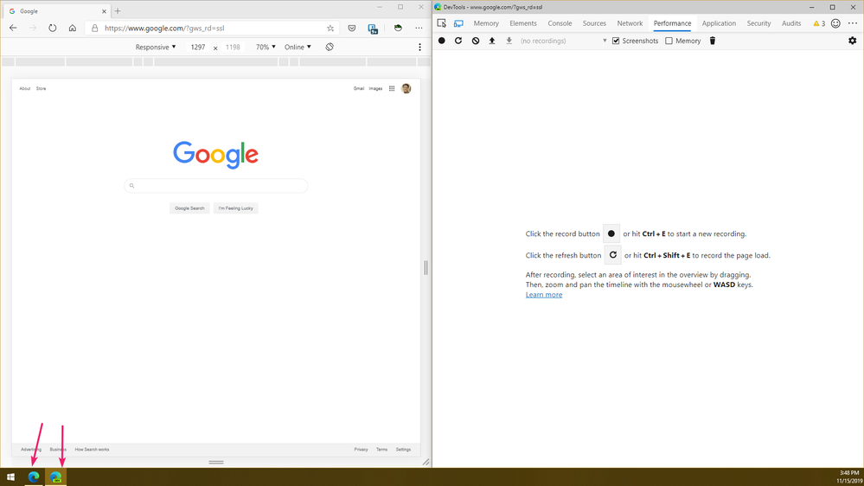Image resolution: width=864 pixels, height=486 pixels.
Task: Open a new browser tab with plus
Action: (x=118, y=11)
